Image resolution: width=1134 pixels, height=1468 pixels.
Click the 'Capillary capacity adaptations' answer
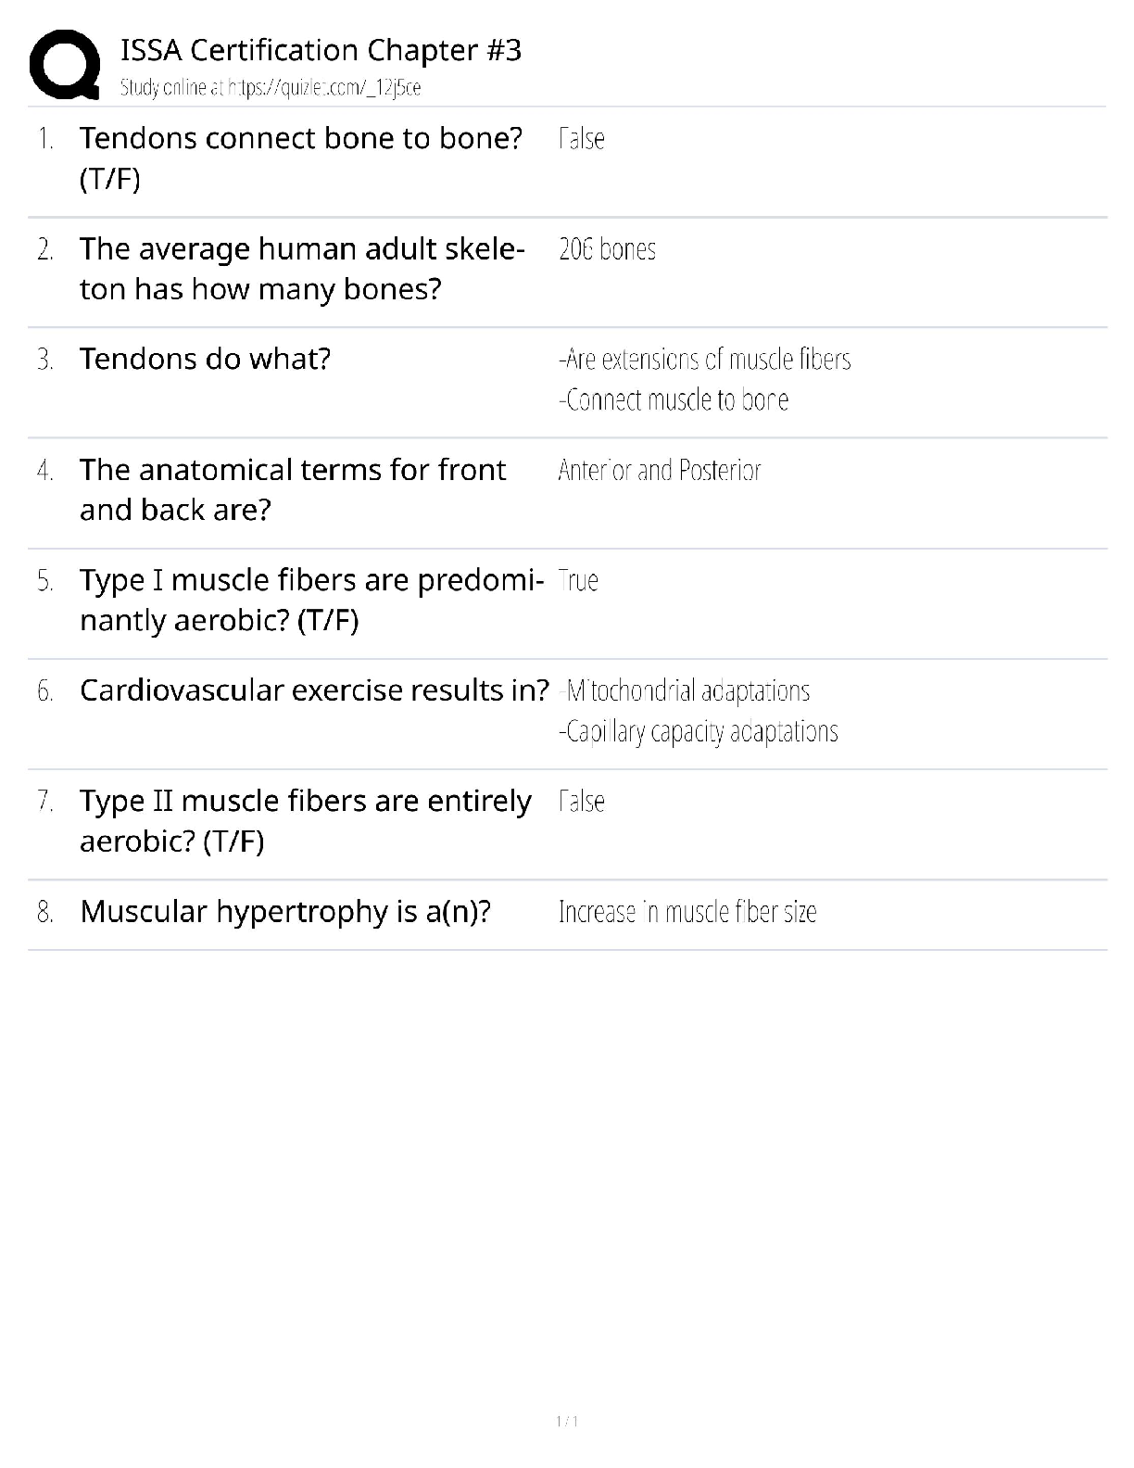pyautogui.click(x=698, y=731)
